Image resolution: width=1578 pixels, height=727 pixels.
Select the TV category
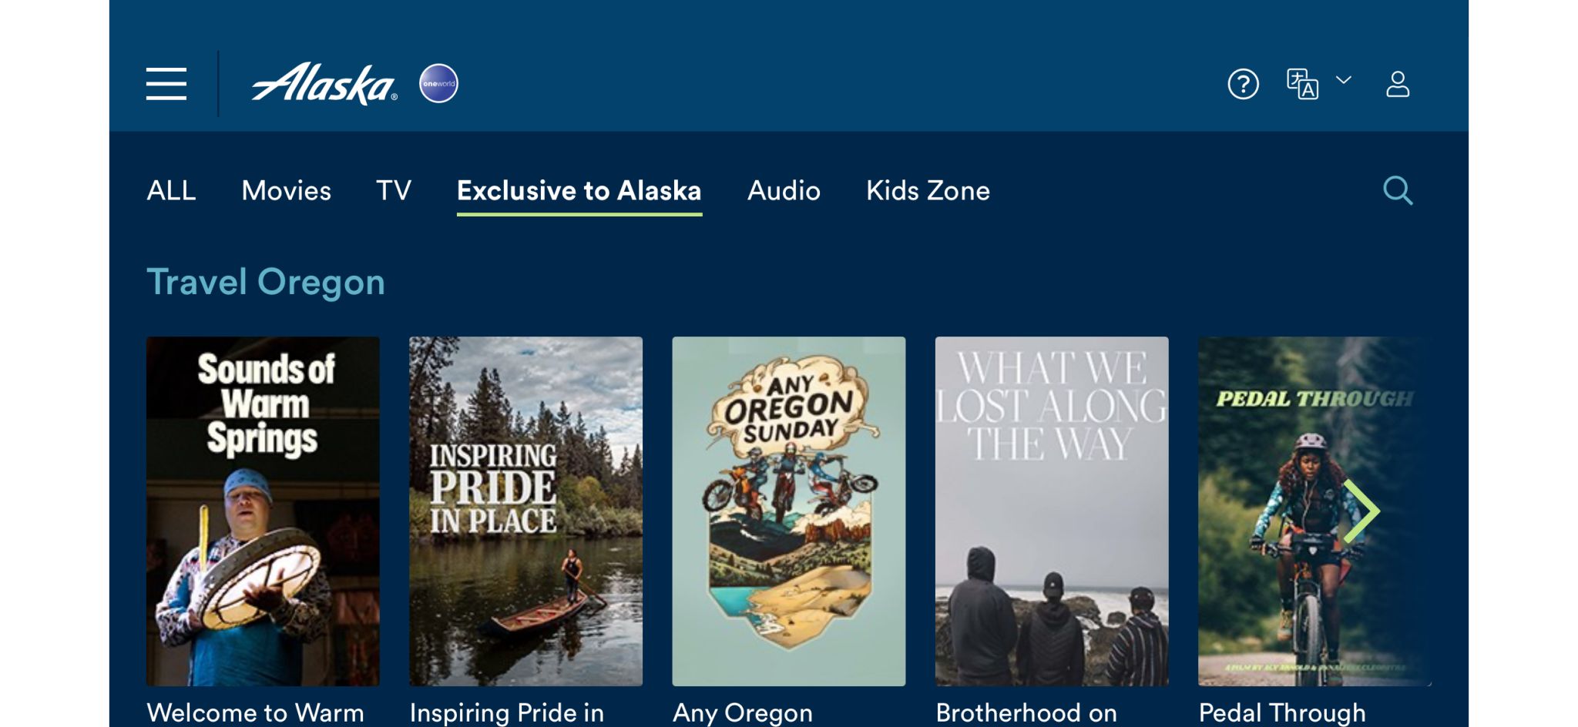pyautogui.click(x=393, y=191)
